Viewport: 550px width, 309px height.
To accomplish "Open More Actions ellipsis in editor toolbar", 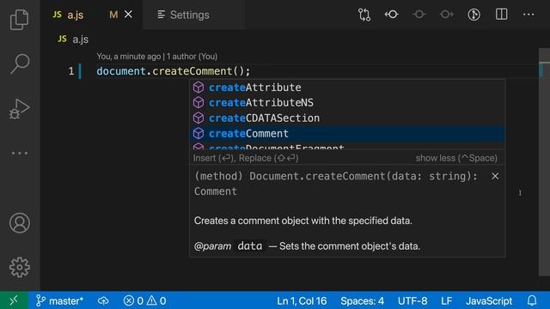I will click(529, 15).
